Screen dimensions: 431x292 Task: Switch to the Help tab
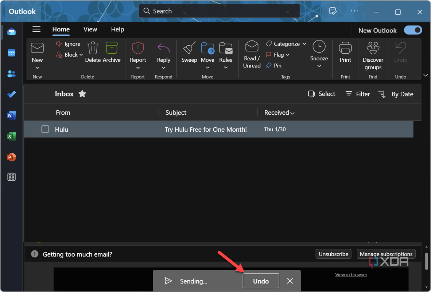[x=118, y=30]
